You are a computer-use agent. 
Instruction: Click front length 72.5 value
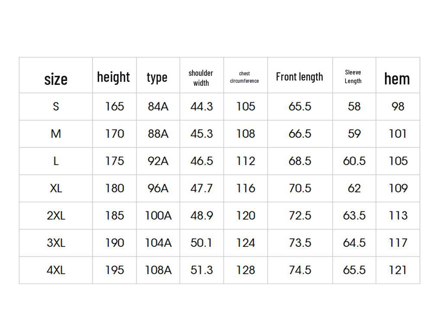click(x=300, y=216)
